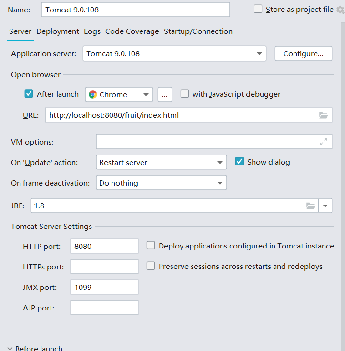Switch to the Deployment tab

tap(58, 31)
